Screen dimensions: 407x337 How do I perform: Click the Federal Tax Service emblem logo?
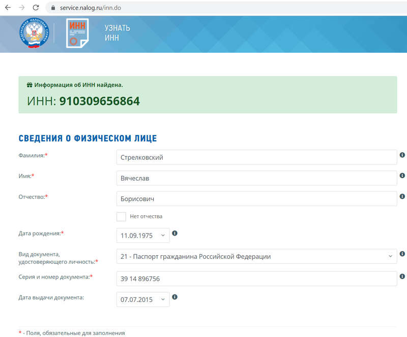[x=35, y=33]
